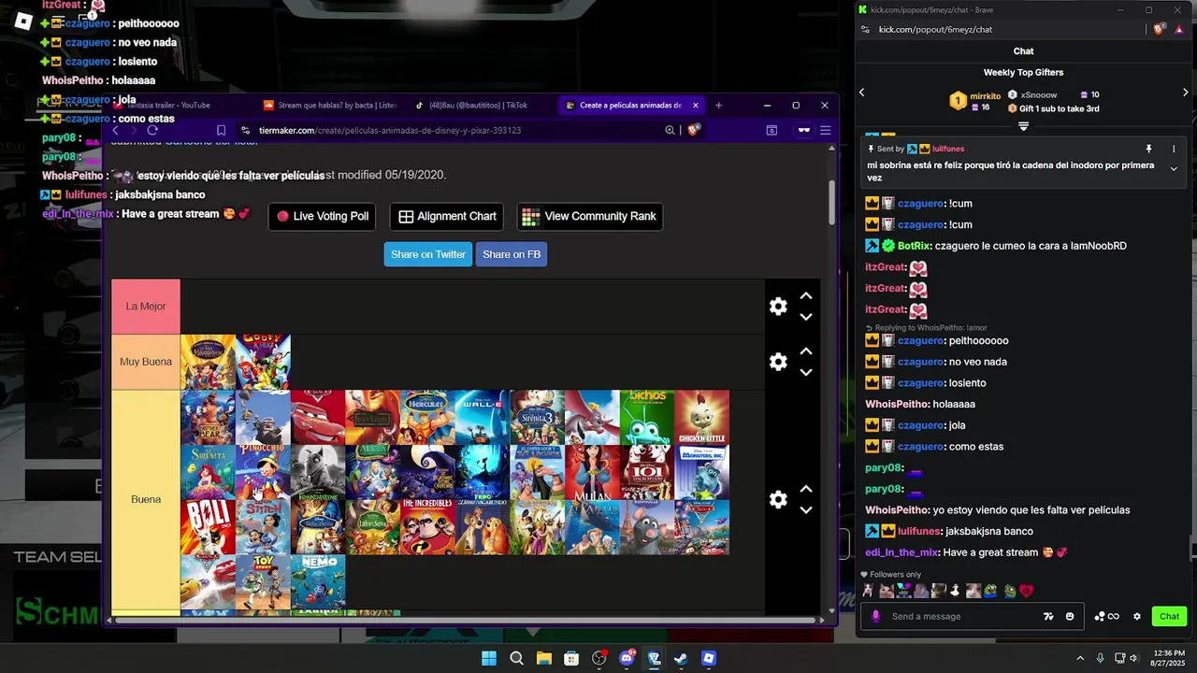Move Muy Buena tier down with arrow

tap(806, 372)
